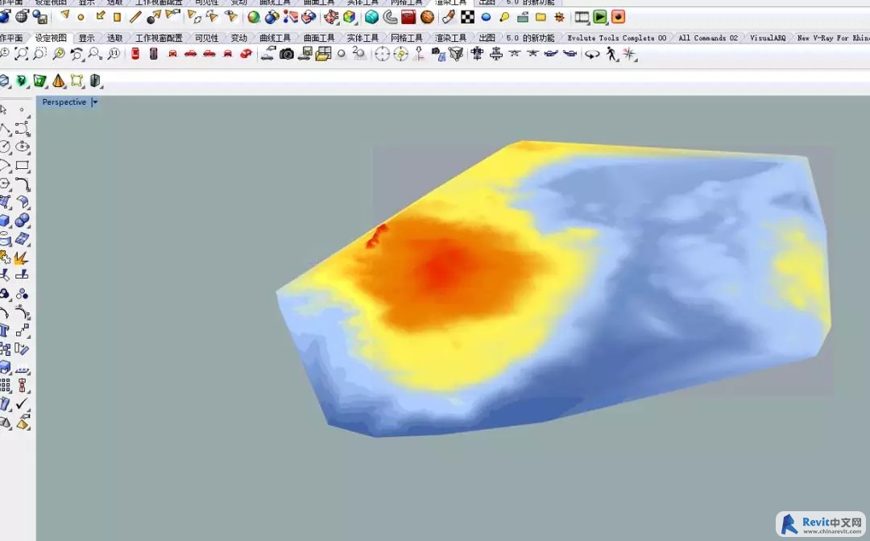
Task: Open the Revit中文网 watermark link
Action: coord(822,525)
